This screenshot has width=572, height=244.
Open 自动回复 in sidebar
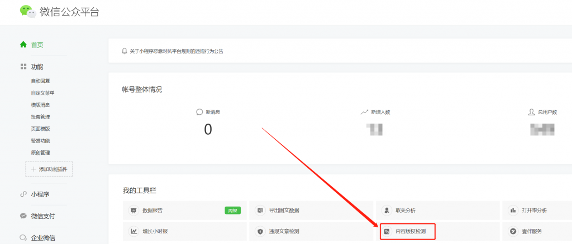(40, 81)
